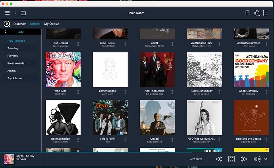This screenshot has width=274, height=168.
Task: Select Top Albums in sidebar
Action: pos(21,78)
